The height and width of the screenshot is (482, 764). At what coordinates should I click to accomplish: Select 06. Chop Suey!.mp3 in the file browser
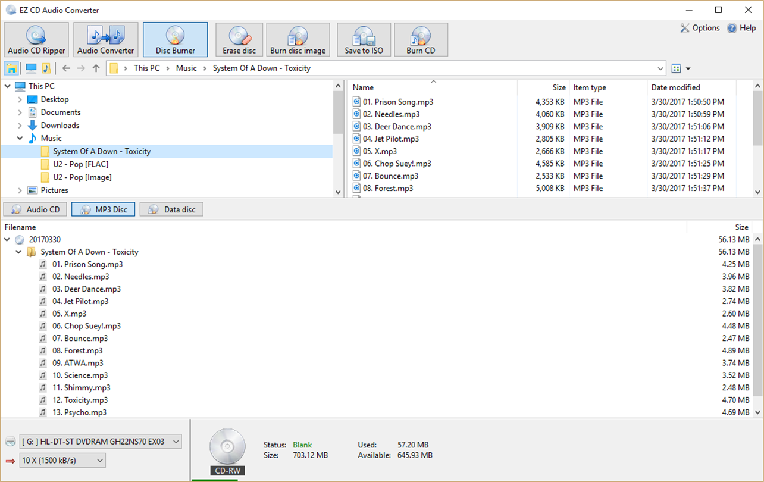(x=397, y=164)
